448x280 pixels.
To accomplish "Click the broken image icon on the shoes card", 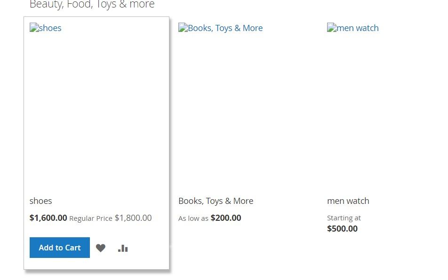I will pyautogui.click(x=34, y=28).
